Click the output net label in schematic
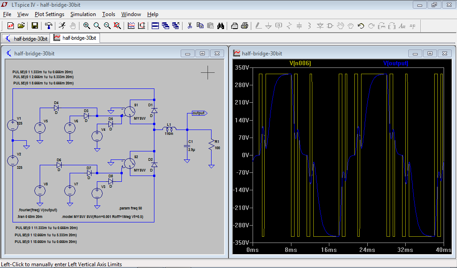The image size is (457, 268). click(x=199, y=113)
